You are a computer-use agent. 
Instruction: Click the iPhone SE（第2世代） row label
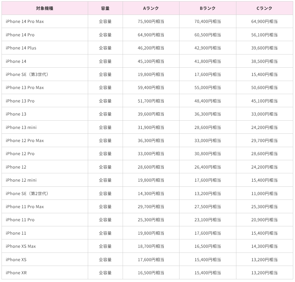27,194
